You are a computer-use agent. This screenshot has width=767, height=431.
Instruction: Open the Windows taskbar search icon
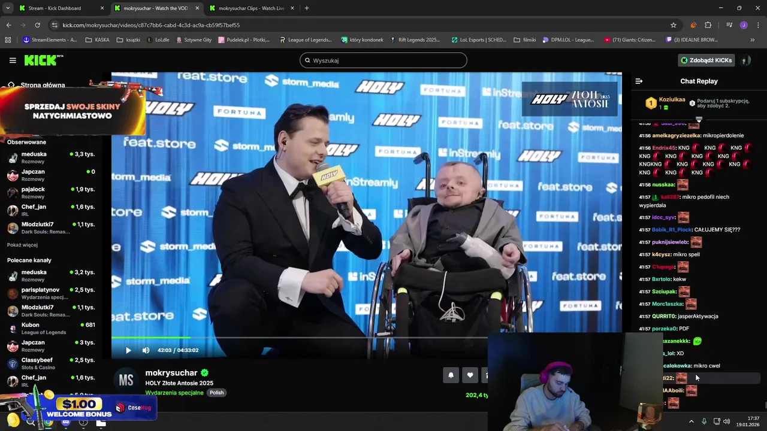31,421
